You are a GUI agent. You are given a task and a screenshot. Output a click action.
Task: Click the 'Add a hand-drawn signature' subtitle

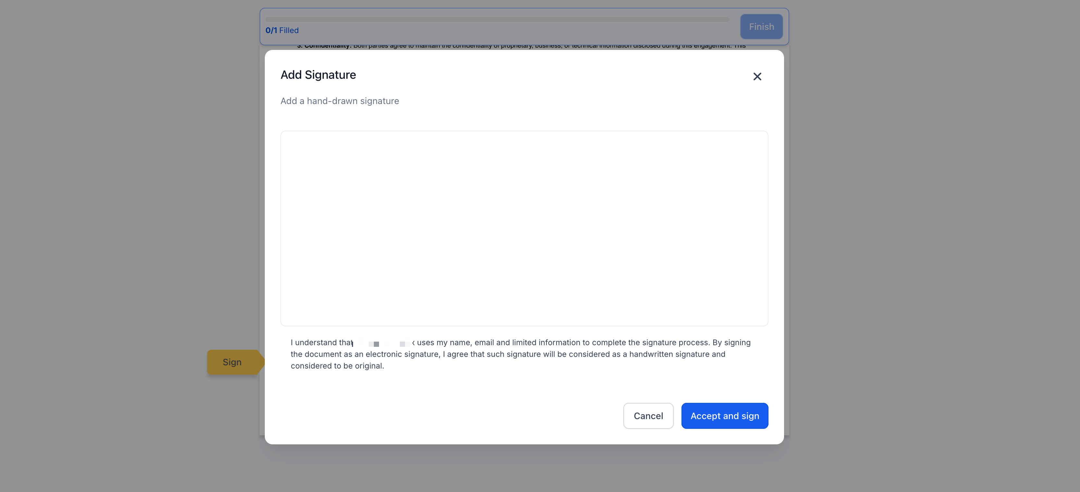pyautogui.click(x=339, y=101)
